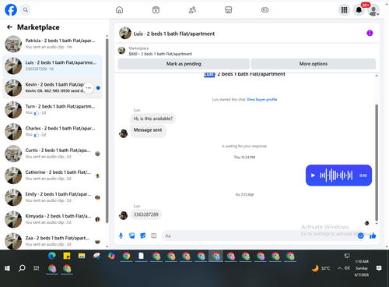Open Task View on taskbar
Screen dimensions: 389x287
click(37, 268)
